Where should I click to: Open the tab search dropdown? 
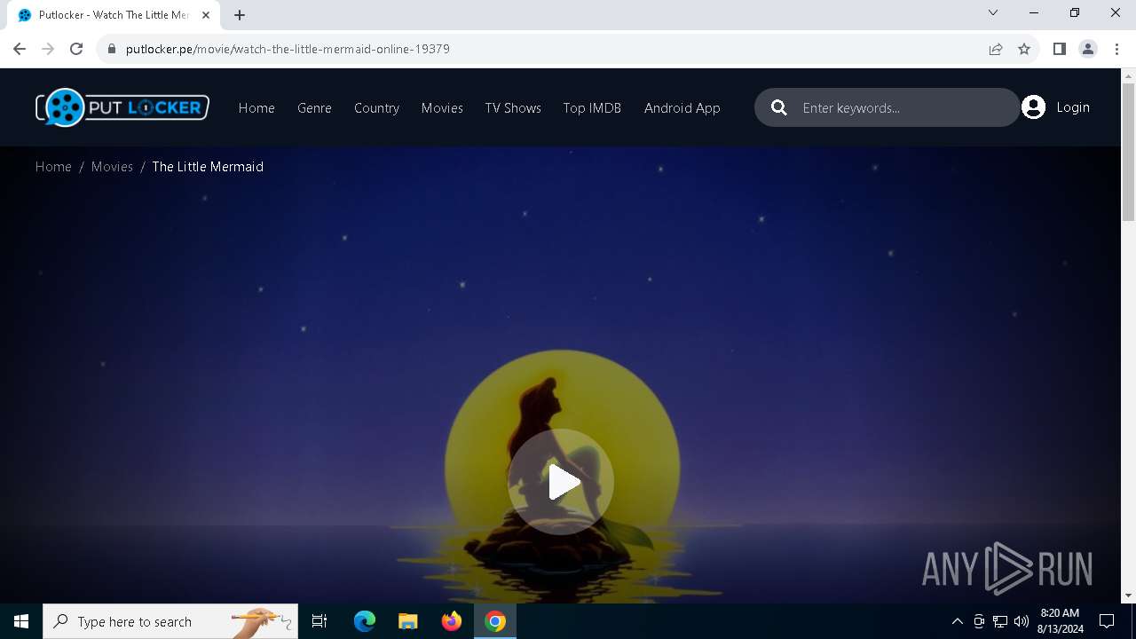tap(993, 12)
